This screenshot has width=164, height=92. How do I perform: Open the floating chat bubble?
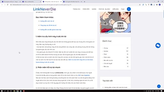click(158, 45)
